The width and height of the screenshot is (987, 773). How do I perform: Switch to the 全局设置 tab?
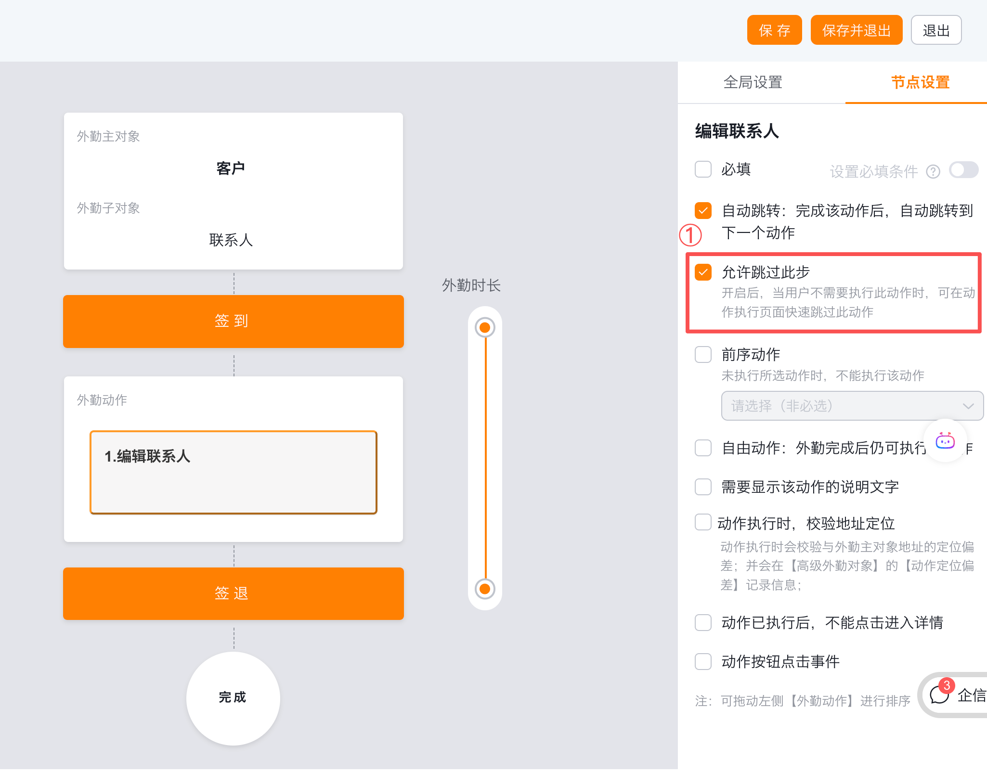[753, 82]
